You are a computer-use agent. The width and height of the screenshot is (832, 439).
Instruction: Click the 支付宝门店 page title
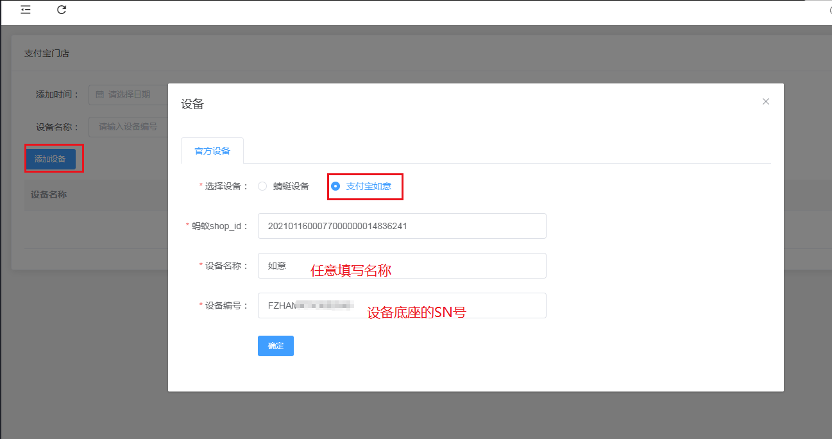pyautogui.click(x=47, y=53)
